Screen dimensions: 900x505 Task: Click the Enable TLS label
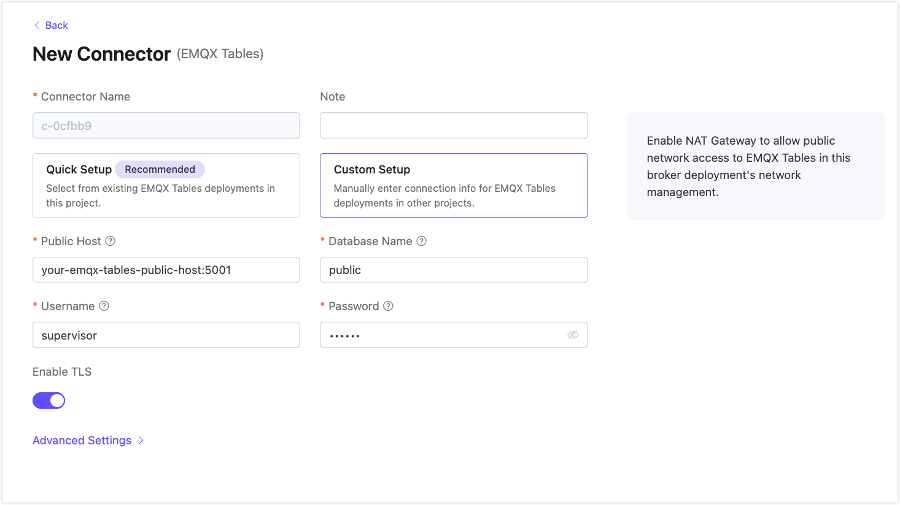[62, 371]
